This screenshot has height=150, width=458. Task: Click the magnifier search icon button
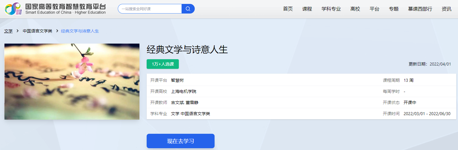(188, 9)
